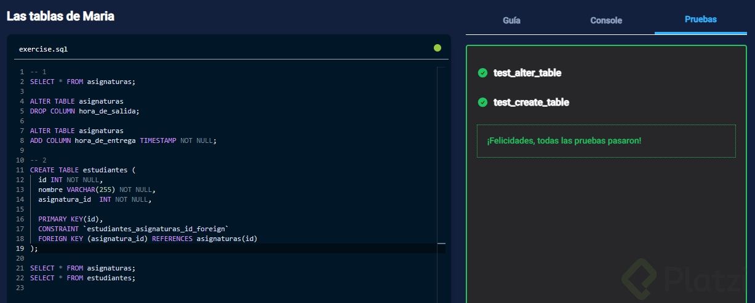Expand the test_create_table result

[531, 102]
